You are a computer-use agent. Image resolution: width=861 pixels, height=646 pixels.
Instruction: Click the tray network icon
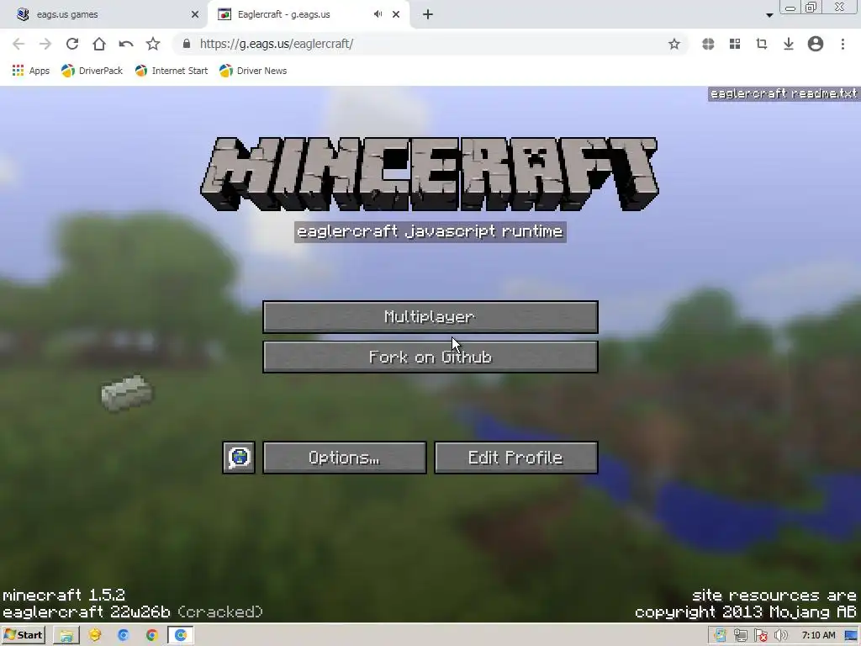(740, 636)
